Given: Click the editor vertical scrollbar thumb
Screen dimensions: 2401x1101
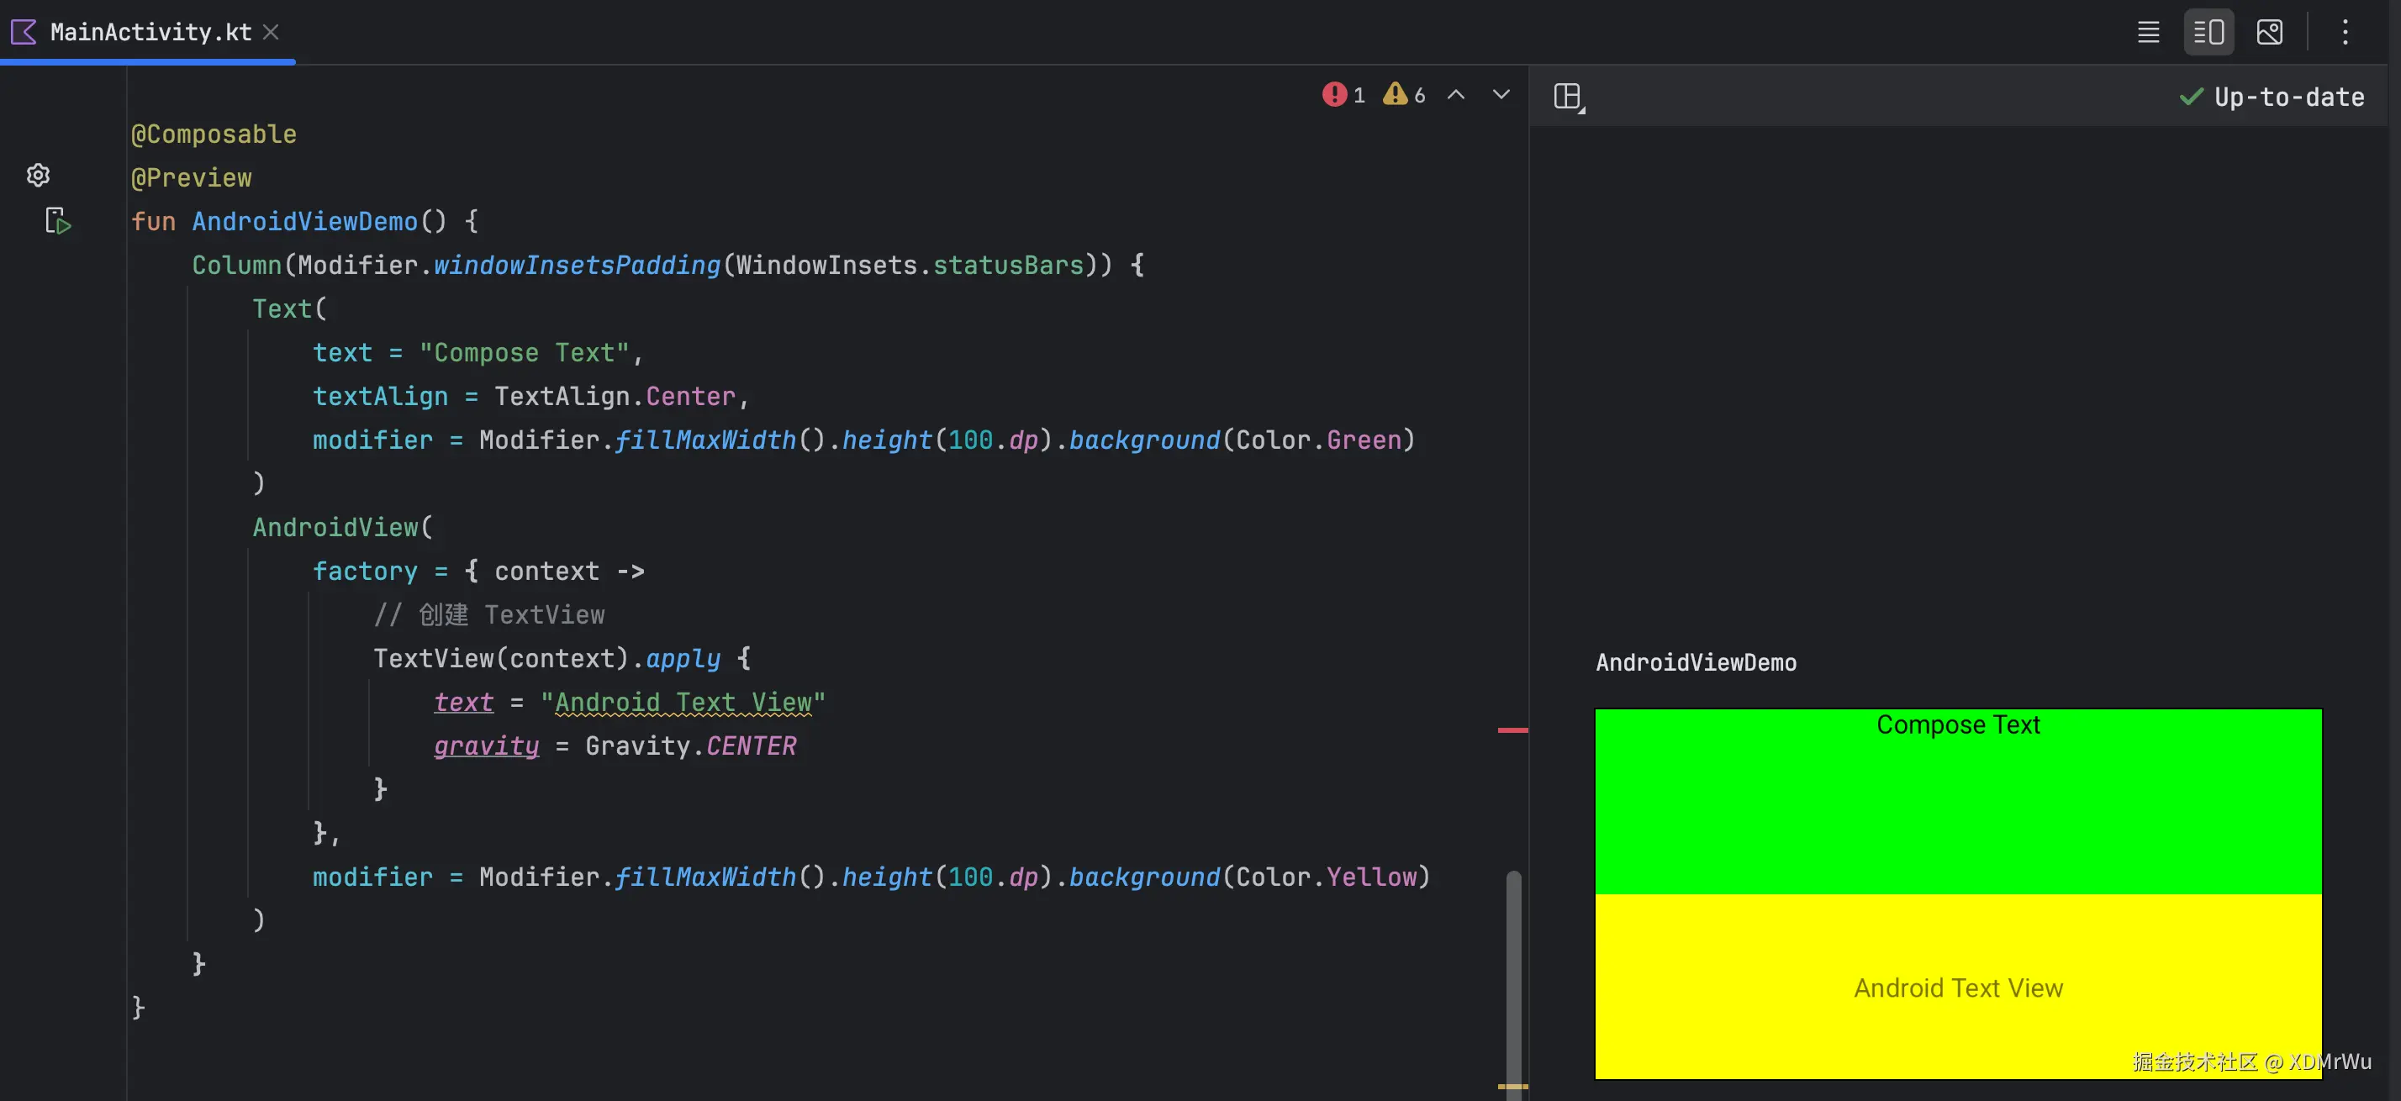Looking at the screenshot, I should click(1514, 984).
